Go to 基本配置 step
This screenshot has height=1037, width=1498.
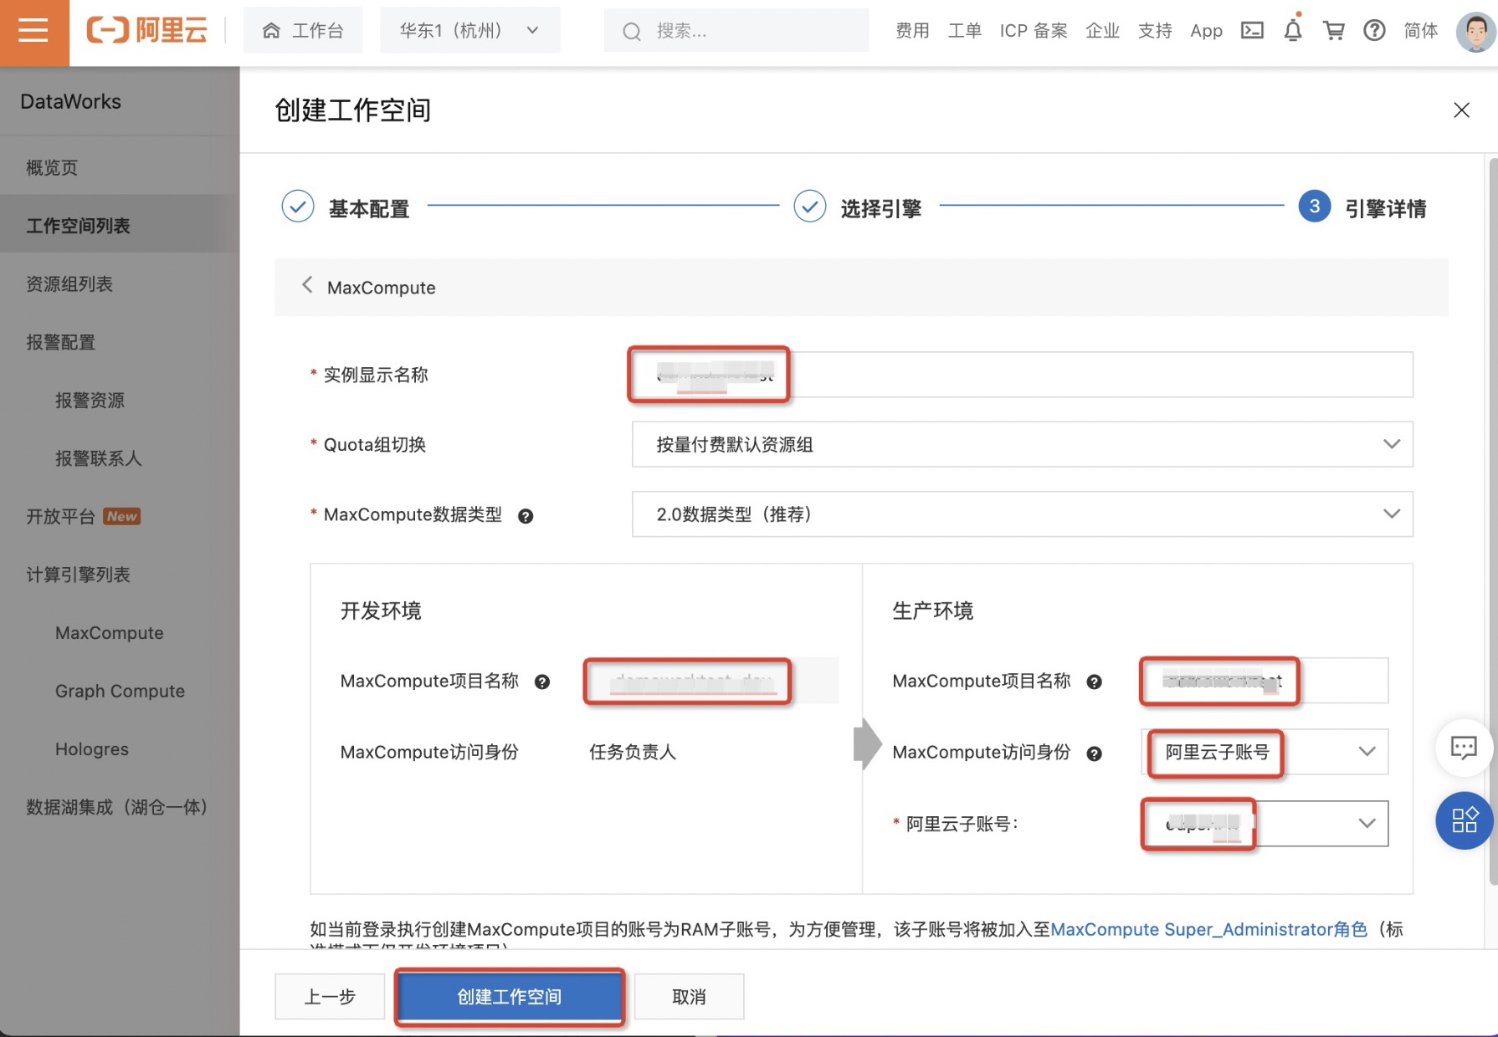click(346, 207)
